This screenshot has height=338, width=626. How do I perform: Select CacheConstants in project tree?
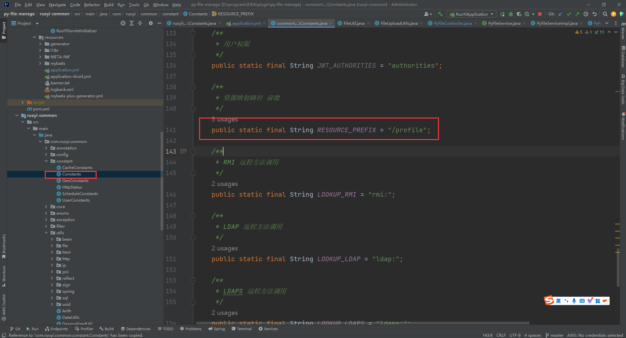pos(77,168)
